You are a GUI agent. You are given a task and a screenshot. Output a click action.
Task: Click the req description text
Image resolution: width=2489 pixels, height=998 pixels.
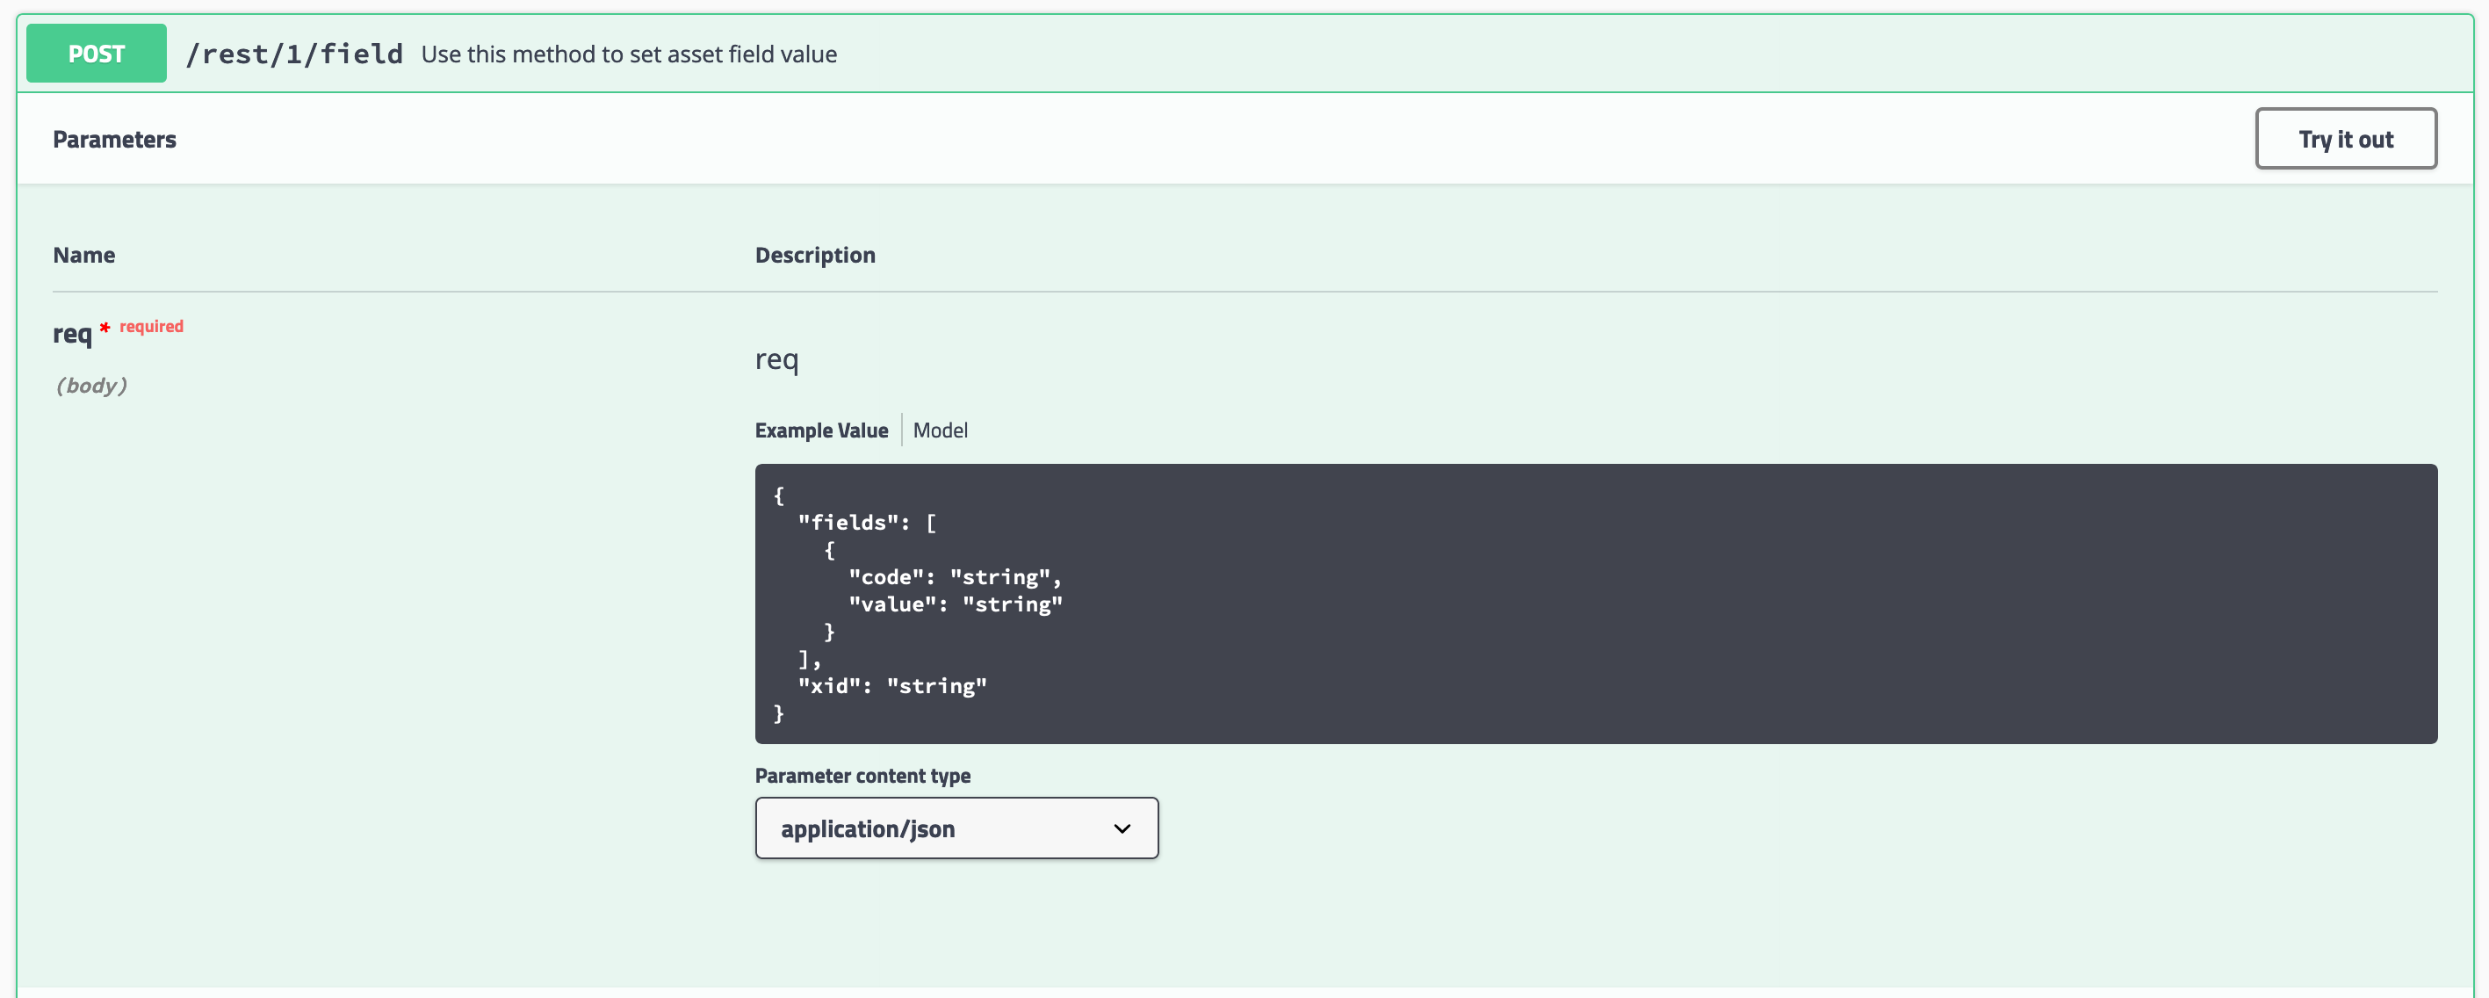click(776, 359)
